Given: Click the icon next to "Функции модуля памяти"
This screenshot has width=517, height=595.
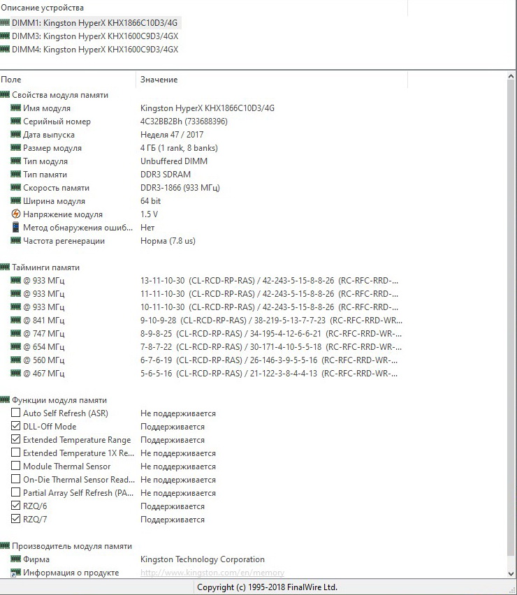Looking at the screenshot, I should coord(5,399).
